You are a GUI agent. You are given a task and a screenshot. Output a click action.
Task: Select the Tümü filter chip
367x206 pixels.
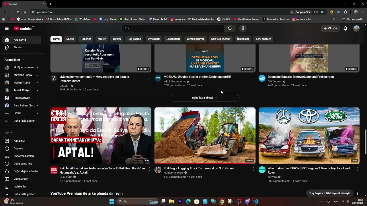(56, 39)
